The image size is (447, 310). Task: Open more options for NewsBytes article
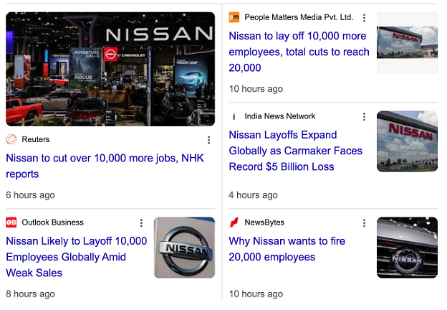[364, 223]
